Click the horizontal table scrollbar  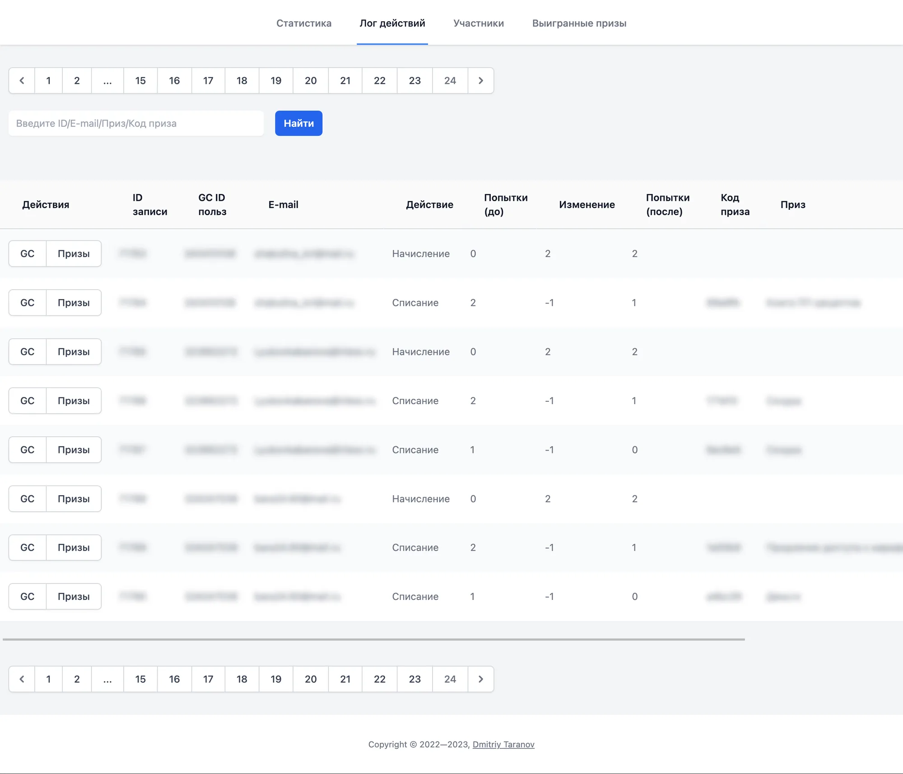(374, 639)
